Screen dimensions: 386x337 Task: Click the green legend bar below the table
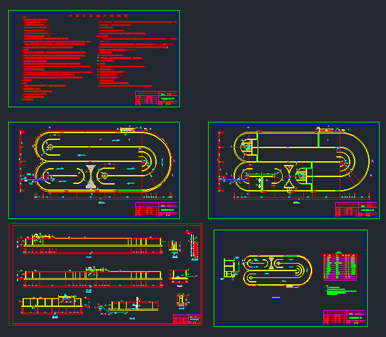tap(341, 291)
